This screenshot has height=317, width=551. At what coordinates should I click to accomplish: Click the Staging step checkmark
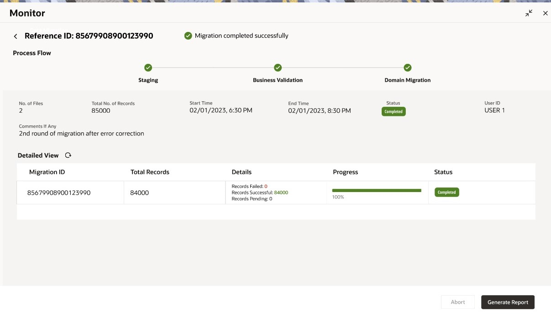point(148,68)
